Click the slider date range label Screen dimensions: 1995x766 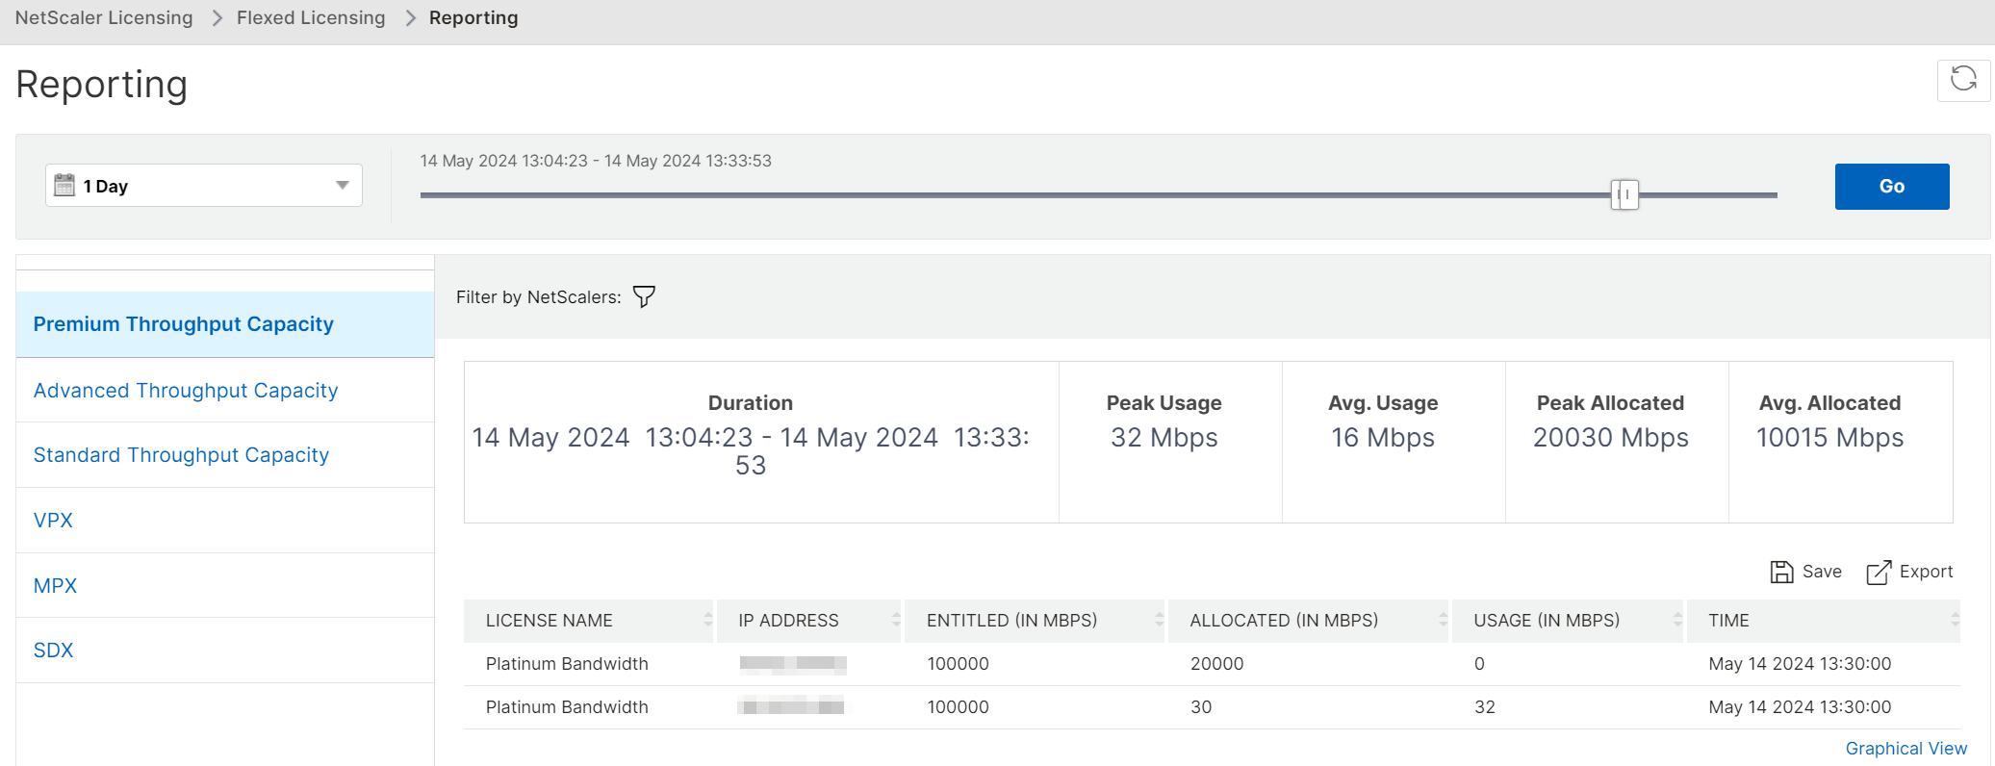[596, 161]
